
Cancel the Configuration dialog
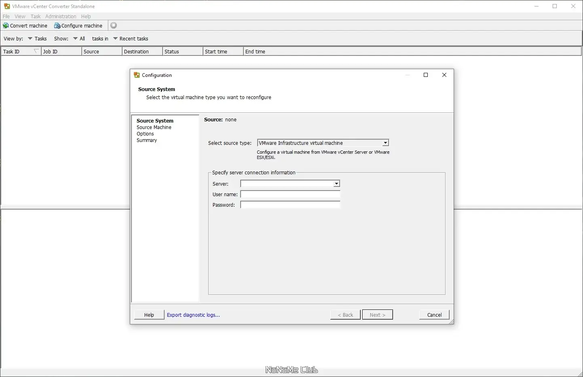click(x=434, y=315)
